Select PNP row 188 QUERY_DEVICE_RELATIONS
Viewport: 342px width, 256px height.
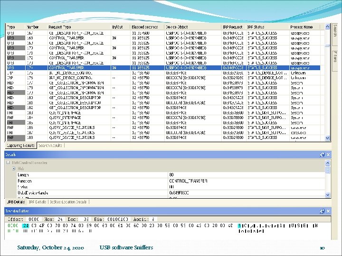[163, 137]
